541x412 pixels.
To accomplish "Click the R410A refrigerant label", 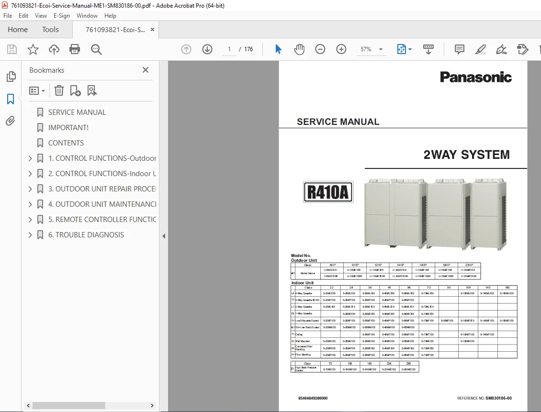I will 328,192.
